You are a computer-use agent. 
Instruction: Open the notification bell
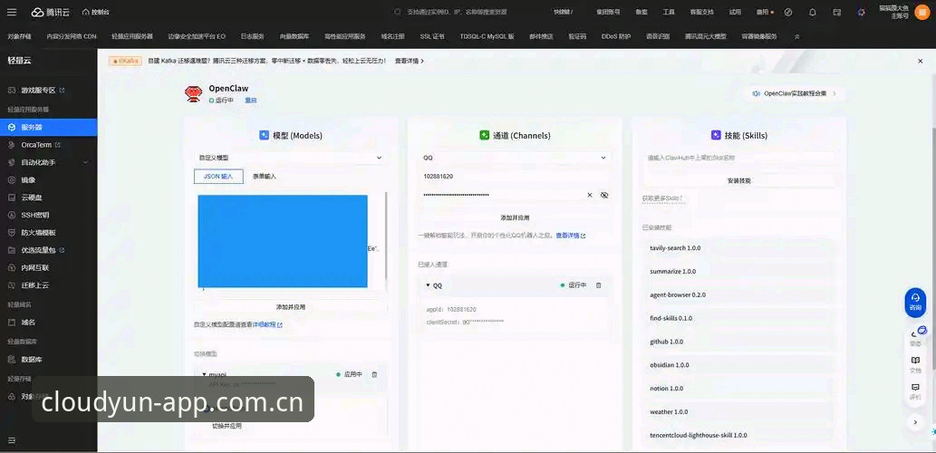click(x=813, y=12)
